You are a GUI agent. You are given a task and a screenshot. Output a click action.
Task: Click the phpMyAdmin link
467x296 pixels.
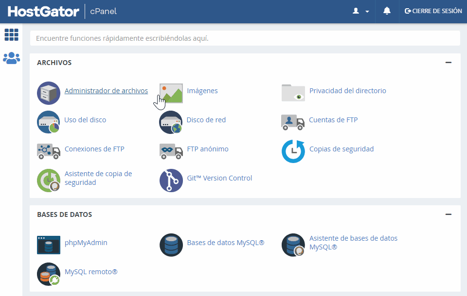pyautogui.click(x=86, y=243)
